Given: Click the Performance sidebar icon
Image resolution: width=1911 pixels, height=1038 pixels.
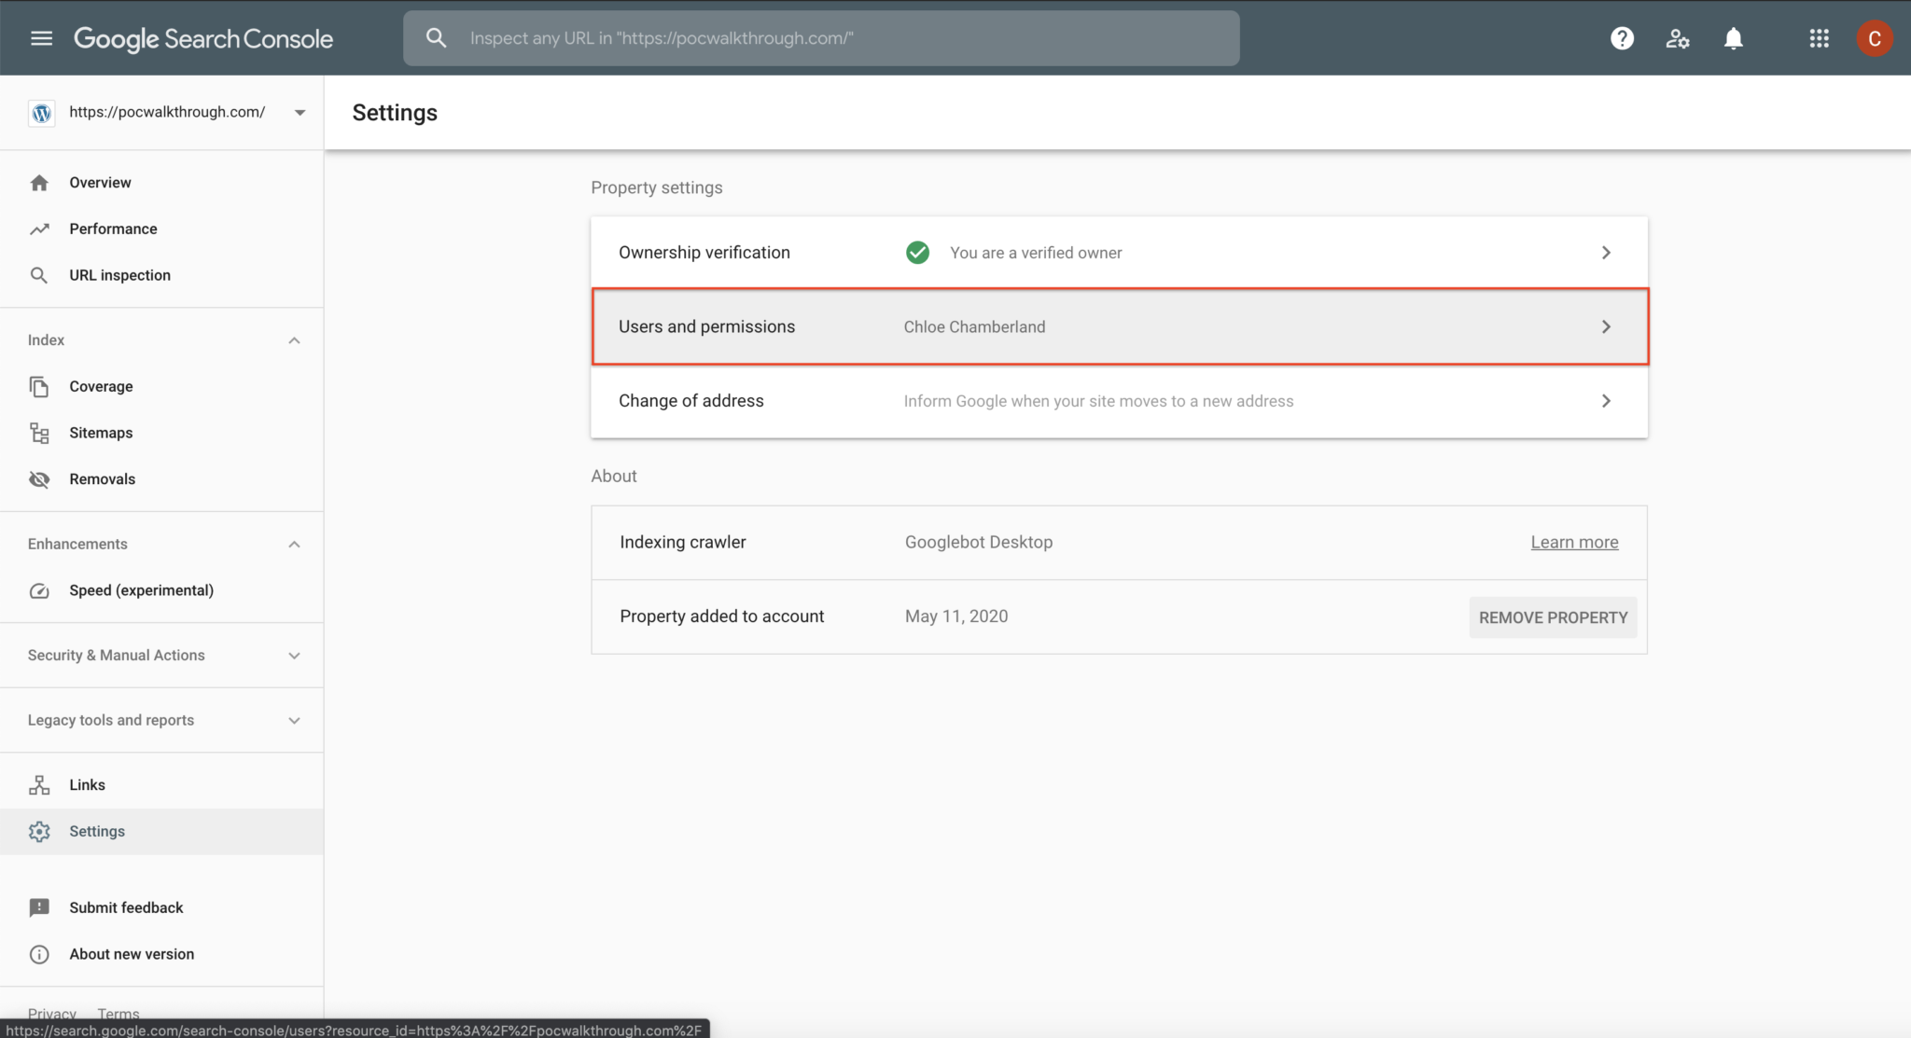Looking at the screenshot, I should [40, 228].
